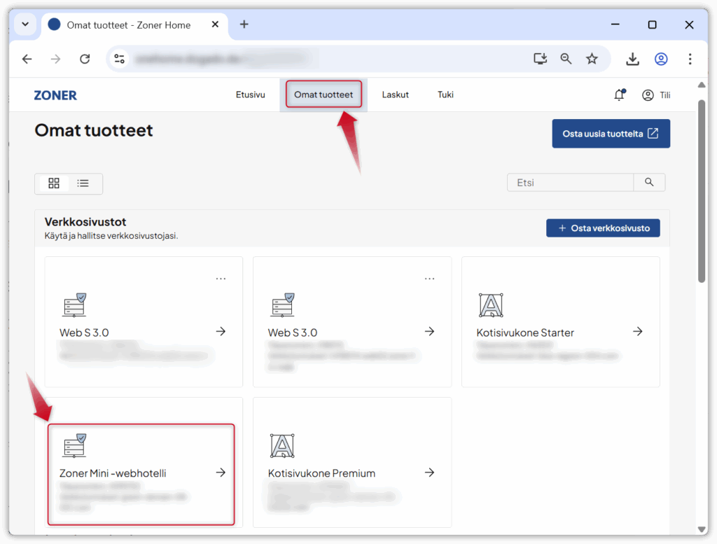
Task: Click Osta uusia tuotteita button
Action: tap(611, 134)
